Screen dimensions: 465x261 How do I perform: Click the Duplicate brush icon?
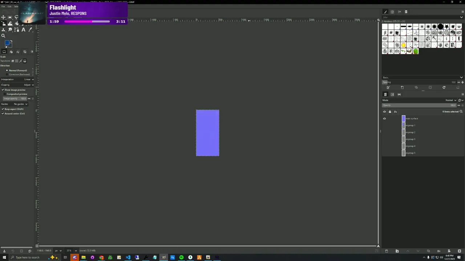coord(416,87)
